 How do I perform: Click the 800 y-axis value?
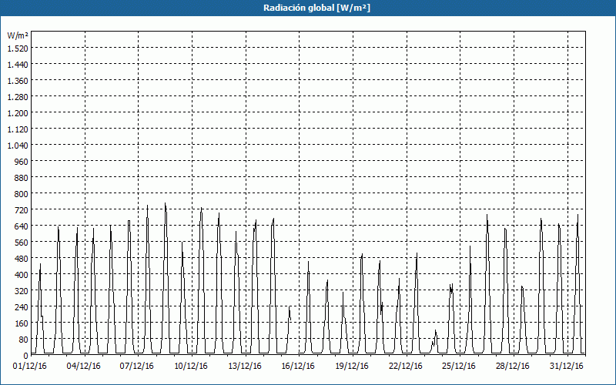22,194
